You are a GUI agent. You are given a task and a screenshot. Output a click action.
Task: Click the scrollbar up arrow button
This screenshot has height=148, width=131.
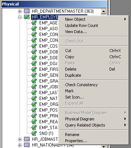[x=103, y=11]
